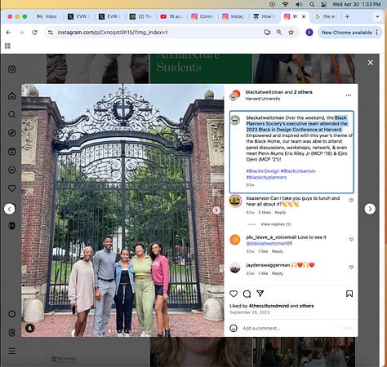Open lisaservon's profile avatar
Image resolution: width=387 pixels, height=367 pixels.
pyautogui.click(x=235, y=201)
